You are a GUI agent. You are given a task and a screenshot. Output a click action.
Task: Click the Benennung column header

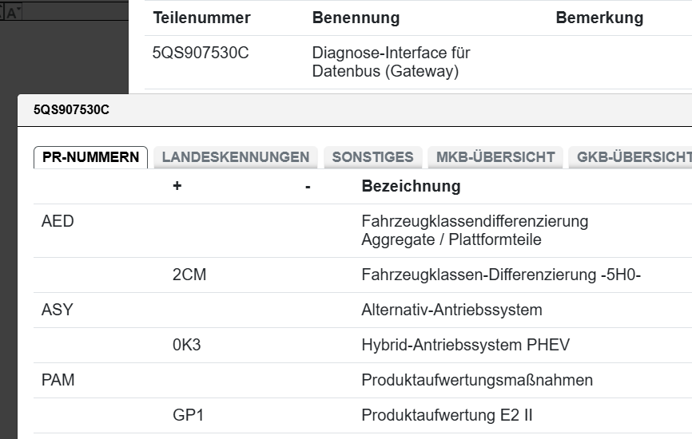coord(356,18)
